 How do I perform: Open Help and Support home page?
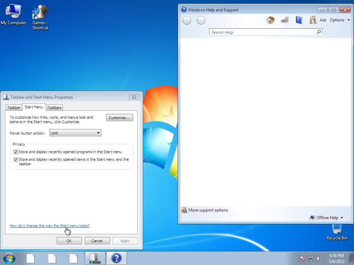(270, 20)
